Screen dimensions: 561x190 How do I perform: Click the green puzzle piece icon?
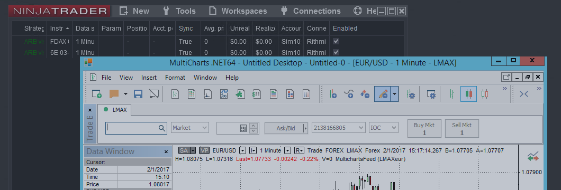tap(240, 94)
